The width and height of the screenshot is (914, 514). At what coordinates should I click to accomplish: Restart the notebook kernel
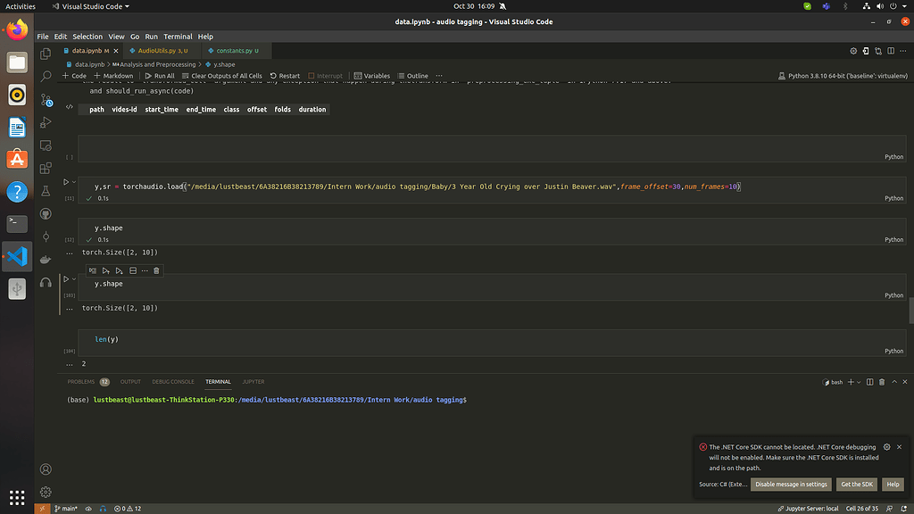click(x=286, y=76)
